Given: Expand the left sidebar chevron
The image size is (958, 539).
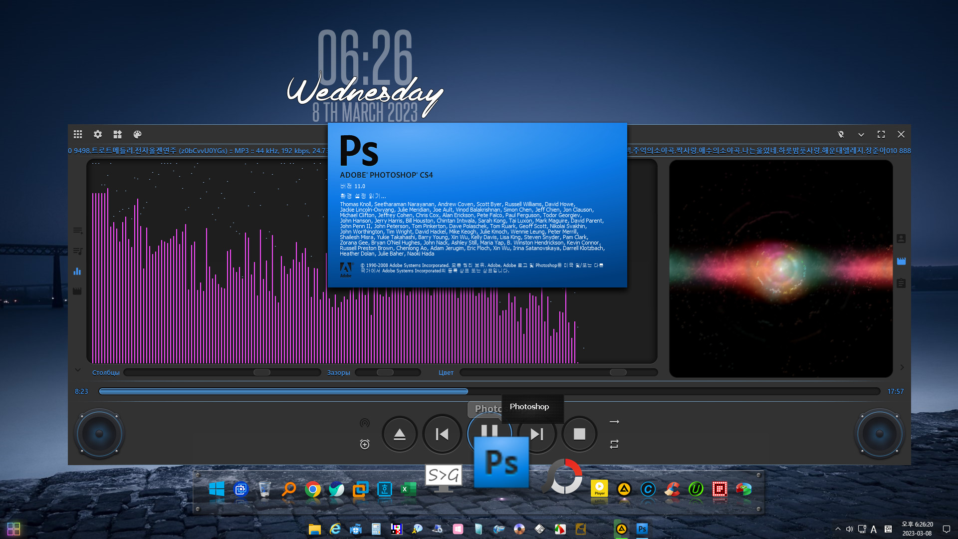Looking at the screenshot, I should [78, 370].
